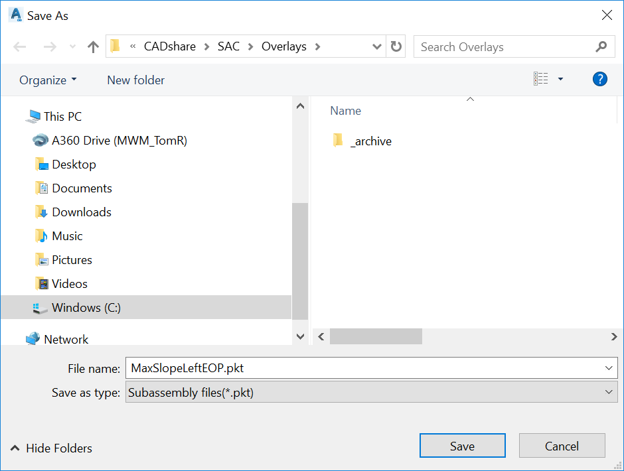Click the Up one level arrow

click(x=93, y=46)
